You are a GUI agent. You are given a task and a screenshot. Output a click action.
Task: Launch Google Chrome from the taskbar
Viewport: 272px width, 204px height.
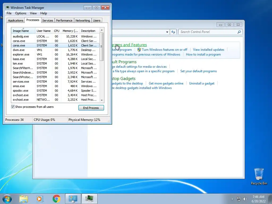click(x=56, y=199)
